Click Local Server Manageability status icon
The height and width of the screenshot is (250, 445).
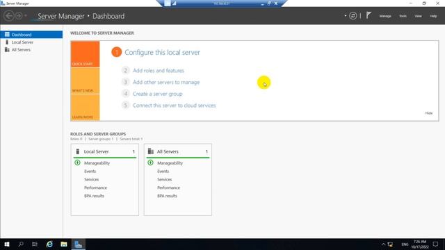(x=77, y=162)
